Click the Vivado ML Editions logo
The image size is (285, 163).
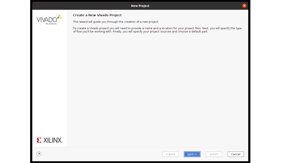tap(49, 20)
